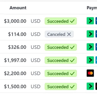Select Succeeded badge for $3,000.00 payment
The height and width of the screenshot is (94, 97).
(61, 21)
